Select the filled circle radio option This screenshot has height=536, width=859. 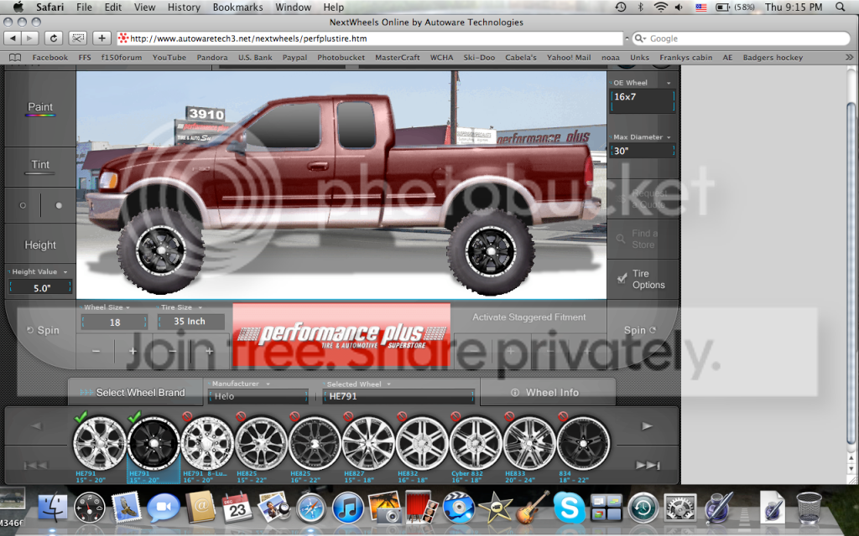click(59, 206)
